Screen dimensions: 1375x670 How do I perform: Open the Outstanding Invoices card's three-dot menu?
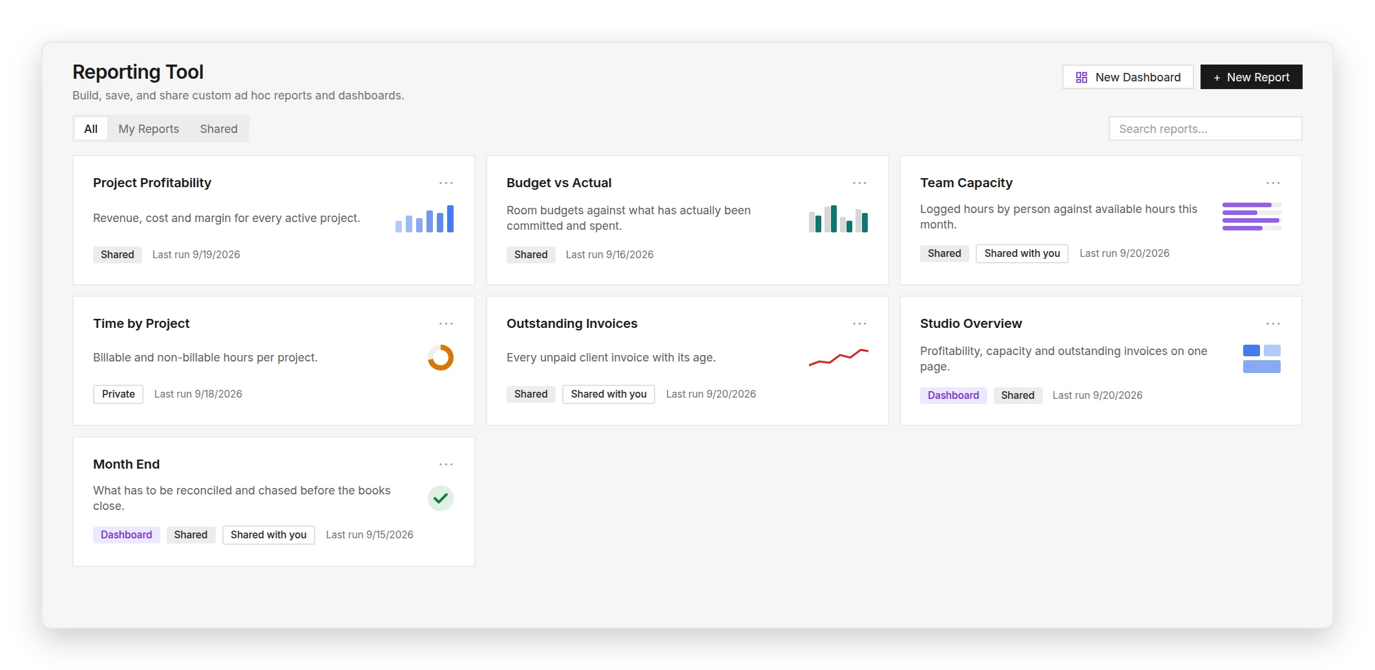coord(859,324)
